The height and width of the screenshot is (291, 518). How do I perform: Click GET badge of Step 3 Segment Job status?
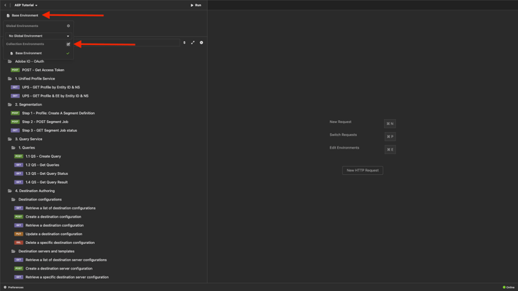[x=15, y=130]
